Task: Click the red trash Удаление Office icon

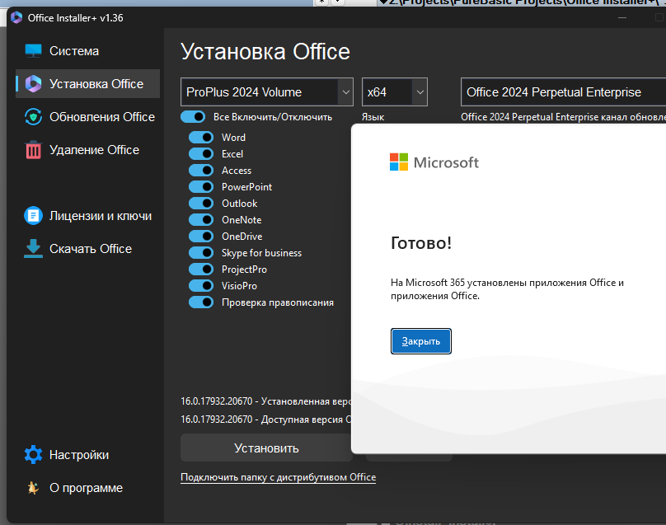Action: click(33, 150)
